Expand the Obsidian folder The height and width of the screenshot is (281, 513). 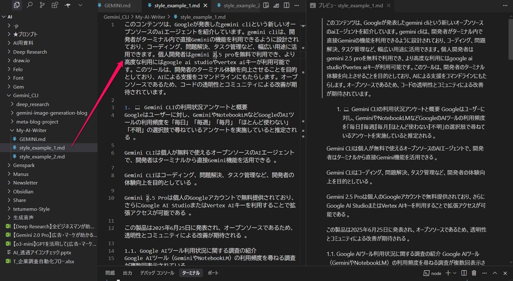[9, 191]
